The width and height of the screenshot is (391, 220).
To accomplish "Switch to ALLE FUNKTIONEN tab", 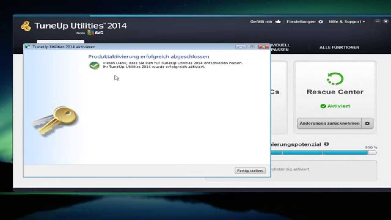I will pyautogui.click(x=339, y=47).
